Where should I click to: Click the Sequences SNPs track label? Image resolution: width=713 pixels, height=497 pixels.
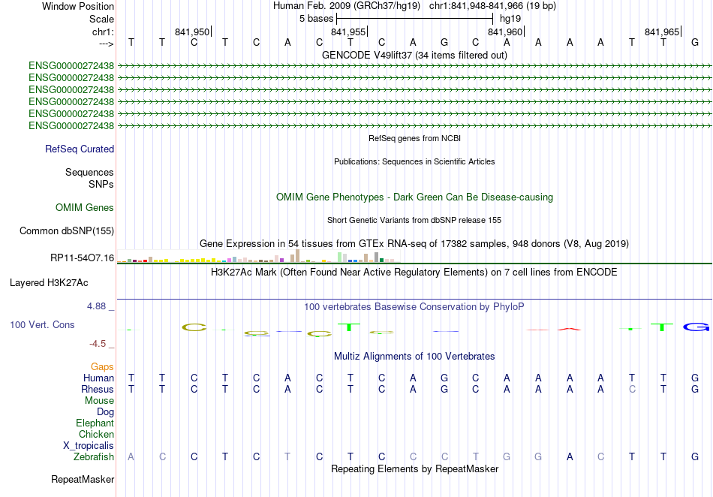click(x=89, y=178)
